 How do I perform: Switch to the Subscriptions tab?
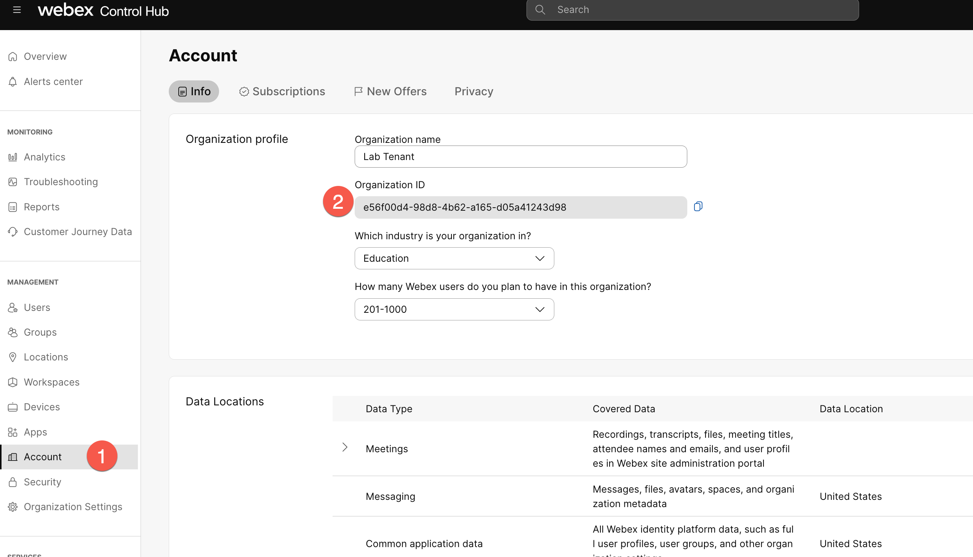click(282, 91)
